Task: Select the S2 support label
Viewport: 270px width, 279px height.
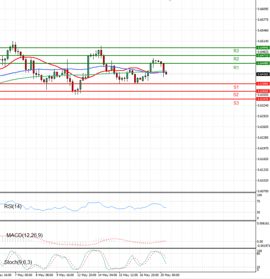Action: tap(236, 94)
